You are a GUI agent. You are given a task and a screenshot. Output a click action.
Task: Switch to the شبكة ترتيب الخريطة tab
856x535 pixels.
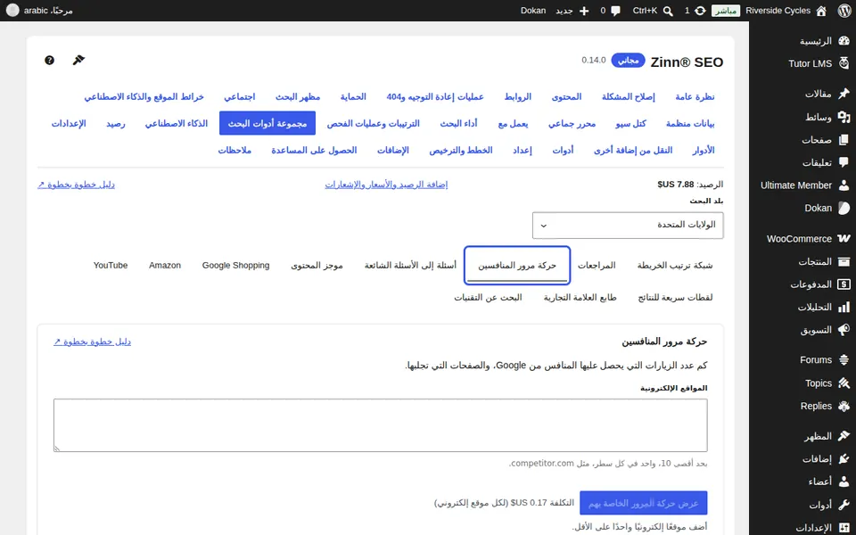point(675,266)
